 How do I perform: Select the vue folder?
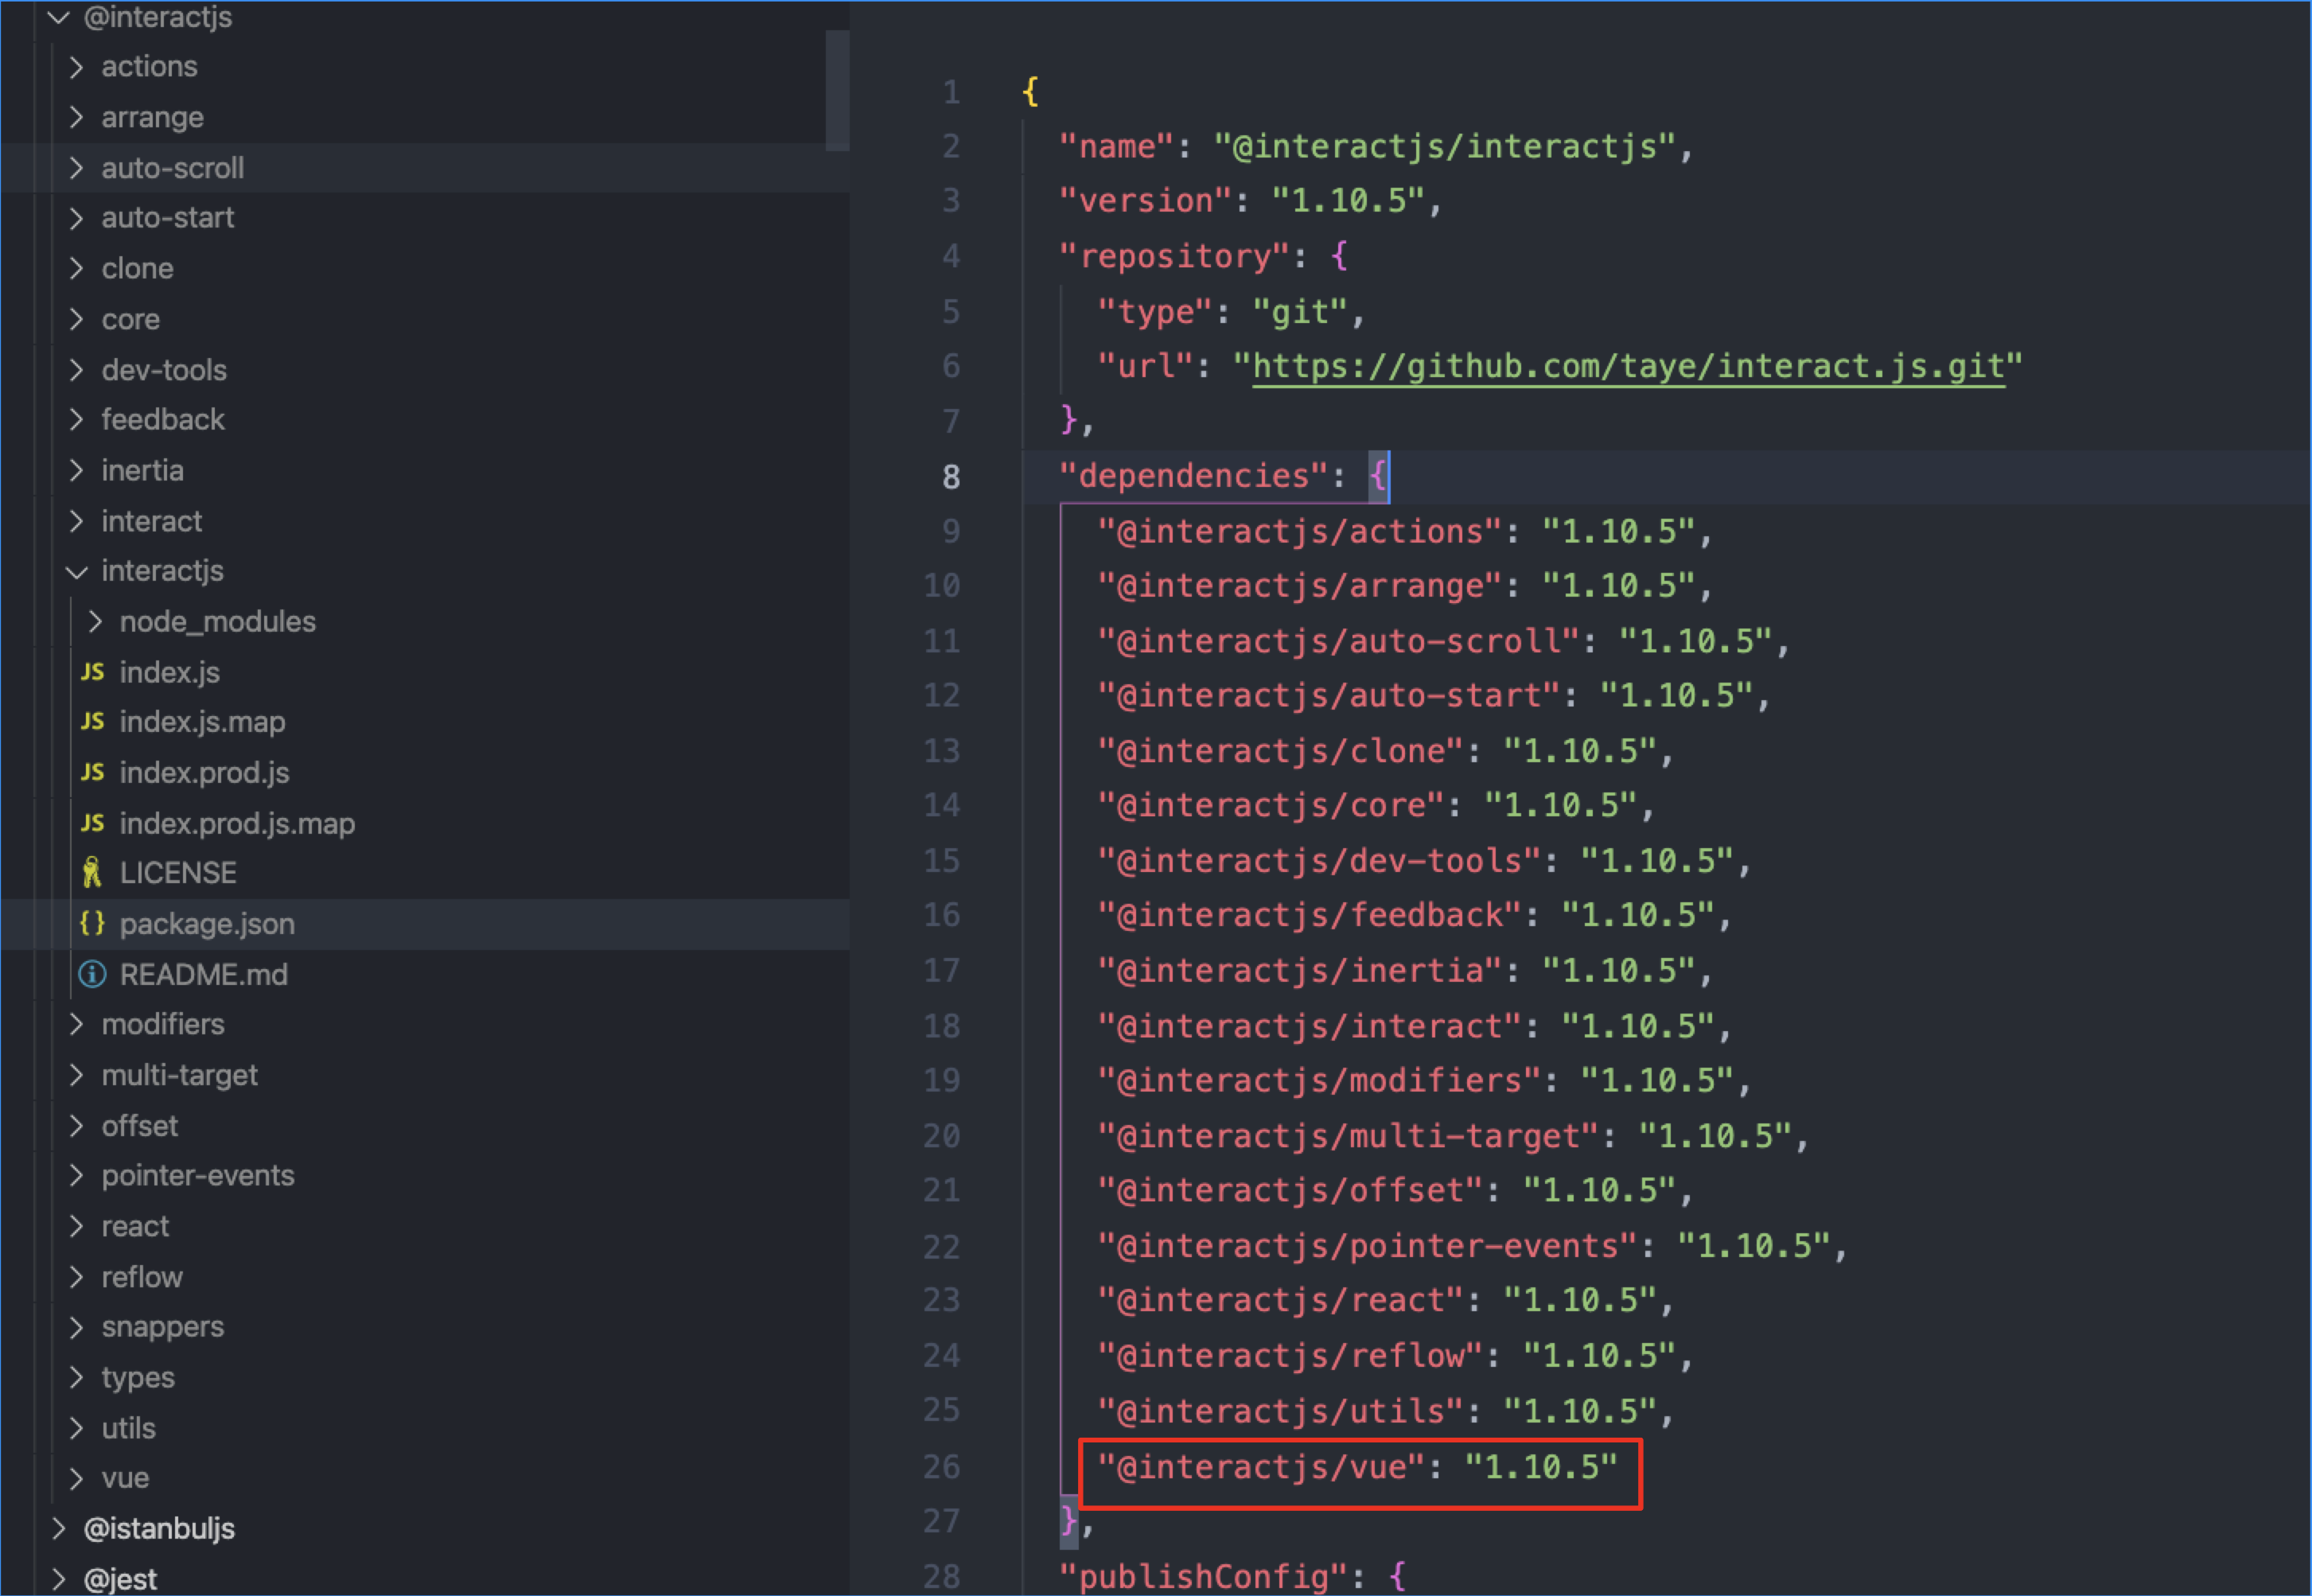pos(125,1478)
